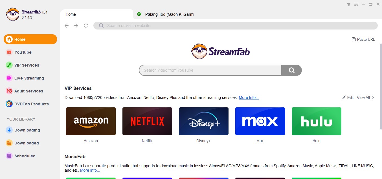This screenshot has width=382, height=179.
Task: Open Adult Services in the sidebar
Action: pos(30,91)
